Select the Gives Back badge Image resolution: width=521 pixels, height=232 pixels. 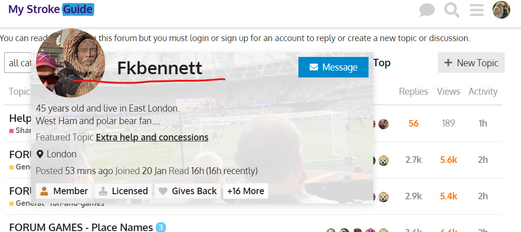click(x=188, y=190)
